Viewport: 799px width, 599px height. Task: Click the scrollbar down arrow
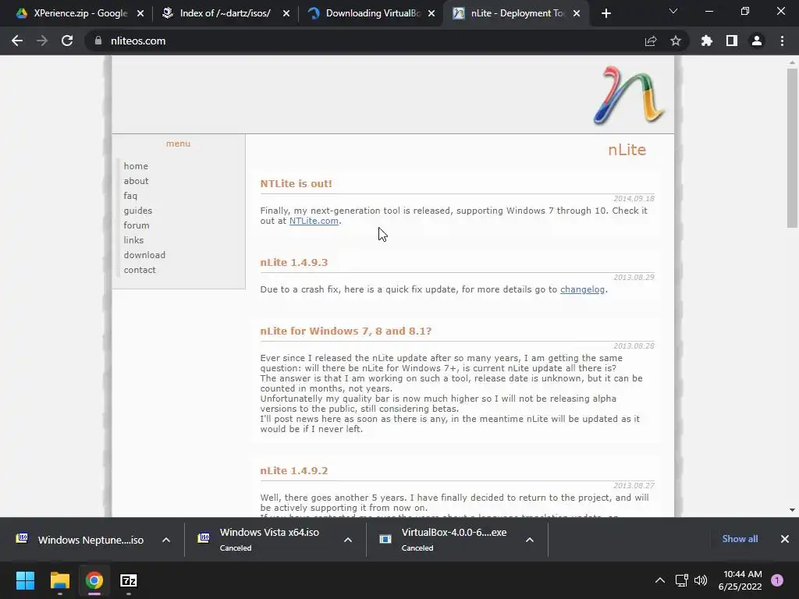pos(792,510)
